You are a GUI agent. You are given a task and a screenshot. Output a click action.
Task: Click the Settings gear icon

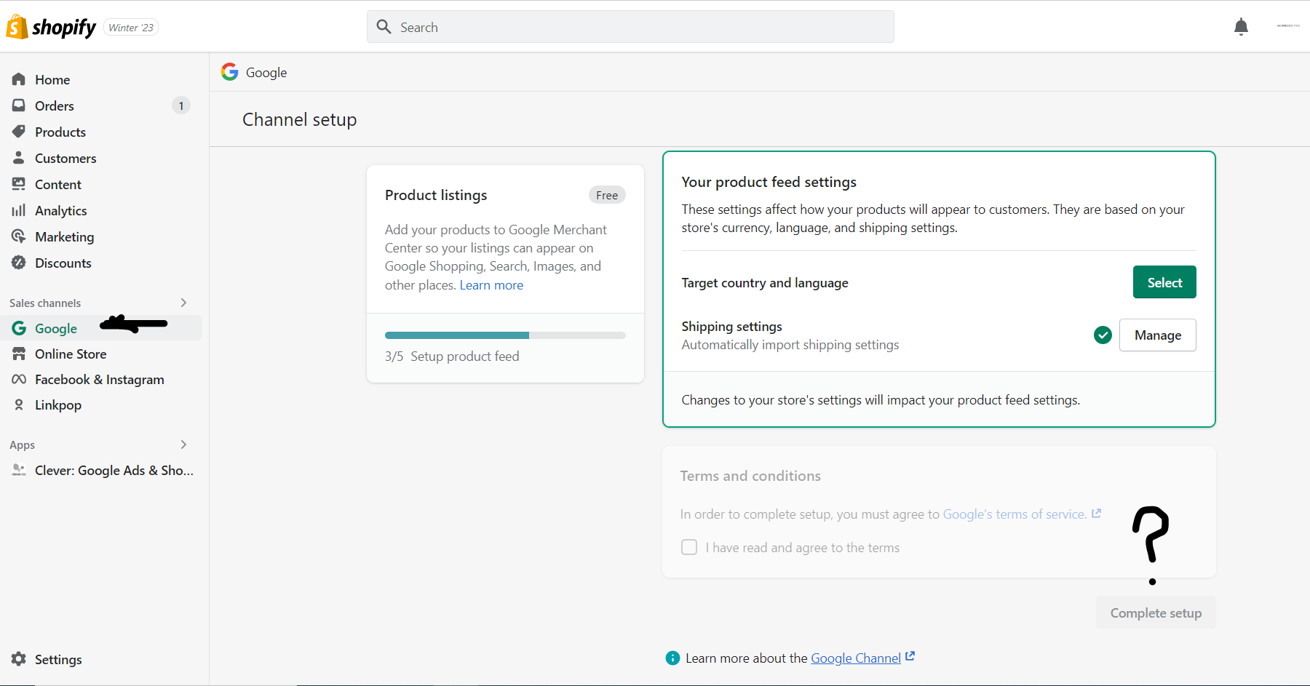coord(19,659)
